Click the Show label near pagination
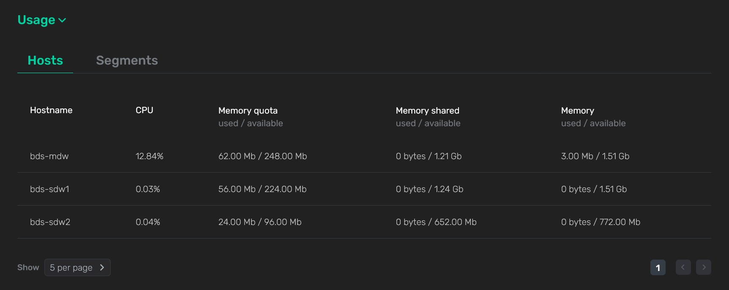Viewport: 729px width, 290px height. (28, 267)
